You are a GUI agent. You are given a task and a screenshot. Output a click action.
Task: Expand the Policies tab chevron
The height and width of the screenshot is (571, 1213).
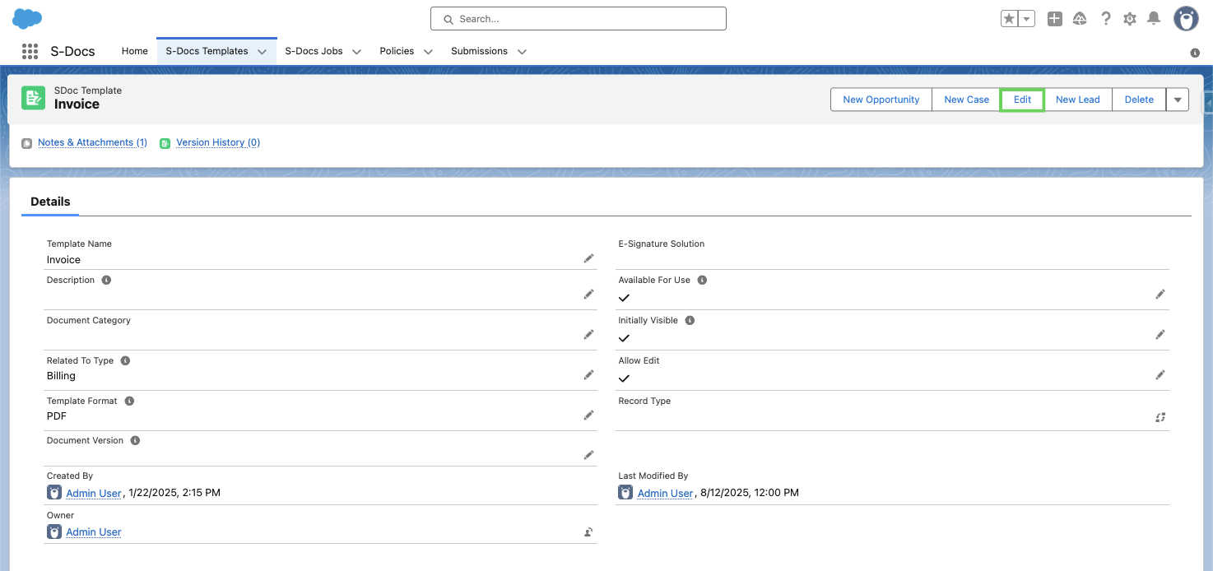(428, 52)
